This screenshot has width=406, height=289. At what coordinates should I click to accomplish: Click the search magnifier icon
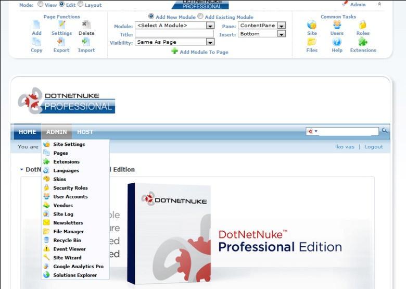(385, 131)
